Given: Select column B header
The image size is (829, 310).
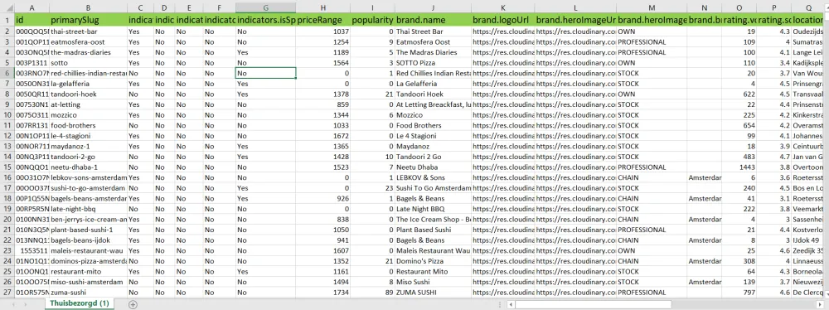Looking at the screenshot, I should click(88, 7).
